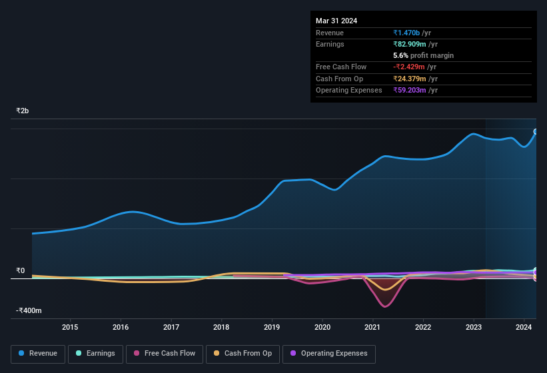This screenshot has height=373, width=547.
Task: Click the Revenue line's end-point circle marker
Action: click(x=536, y=132)
